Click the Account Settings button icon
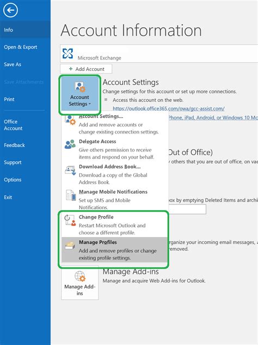This screenshot has width=258, height=345. pos(79,87)
